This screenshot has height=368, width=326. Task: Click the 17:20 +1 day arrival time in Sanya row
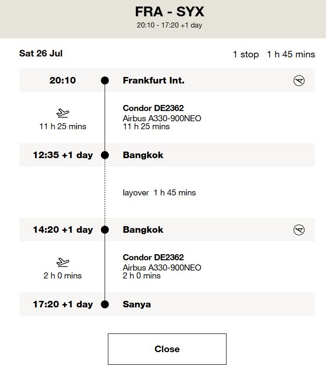tap(63, 305)
